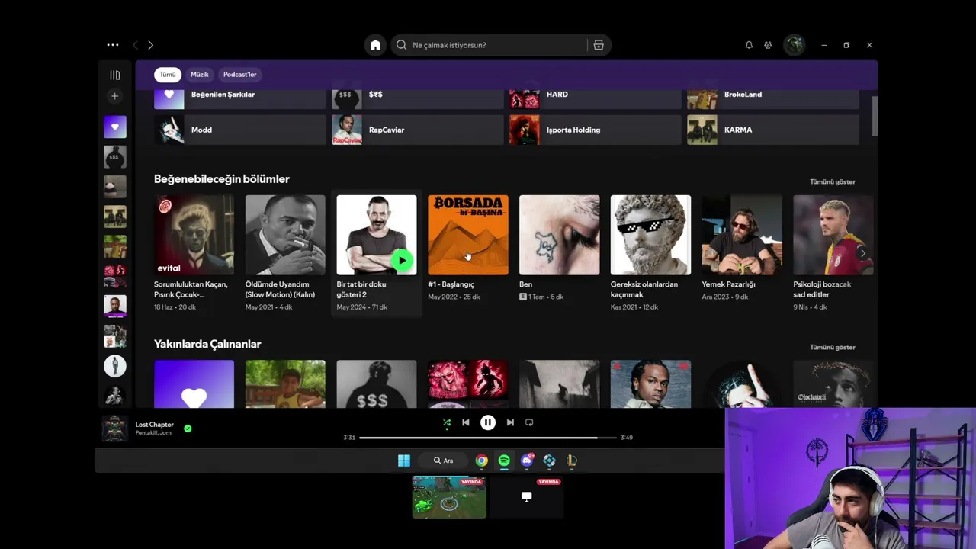Click Tümünü göster for Yakınlarda Çalınanlar
The image size is (976, 549).
[833, 348]
